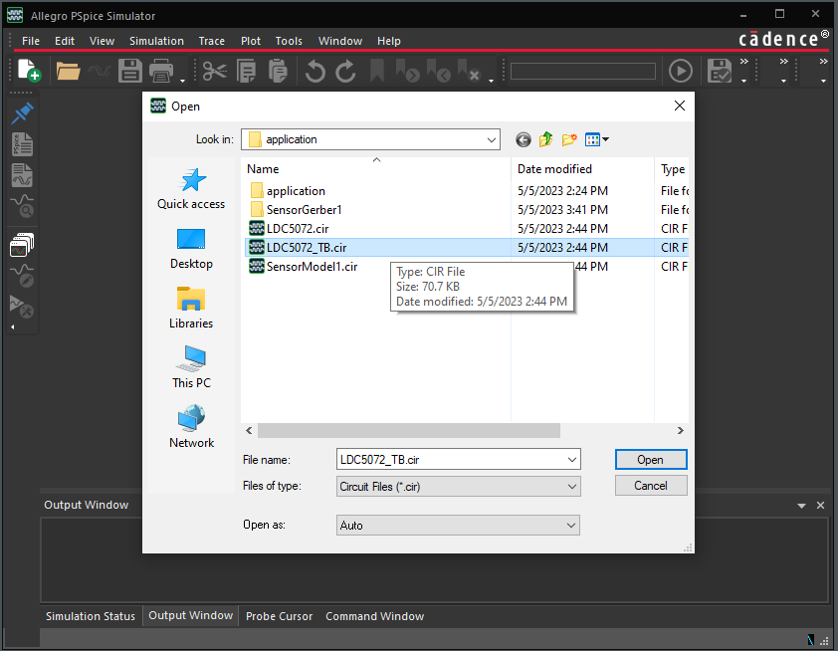Create a new simulation file

click(x=27, y=70)
